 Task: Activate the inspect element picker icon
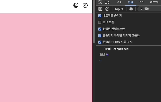click(100, 2)
